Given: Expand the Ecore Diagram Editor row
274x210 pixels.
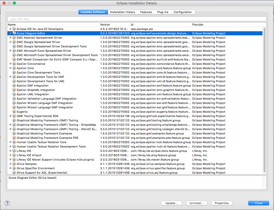Looking at the screenshot, I should coord(10,33).
